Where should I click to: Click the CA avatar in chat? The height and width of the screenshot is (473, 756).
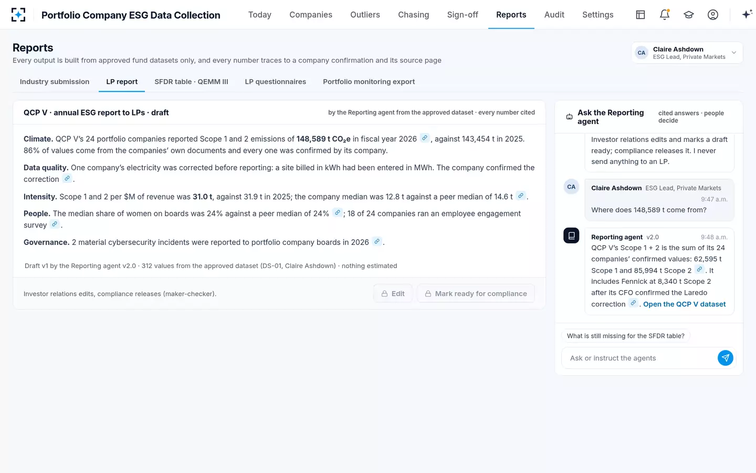click(571, 187)
